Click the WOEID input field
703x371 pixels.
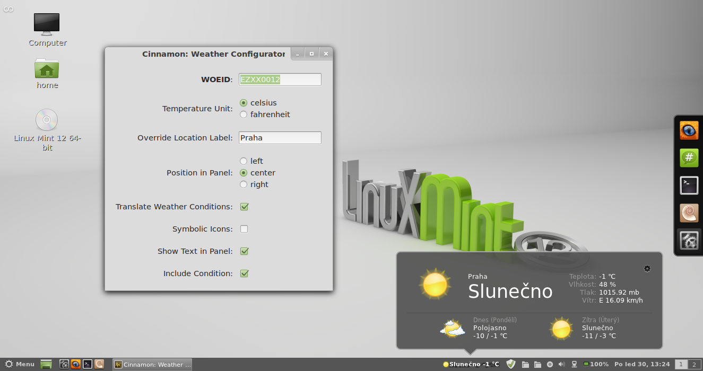[x=280, y=79]
